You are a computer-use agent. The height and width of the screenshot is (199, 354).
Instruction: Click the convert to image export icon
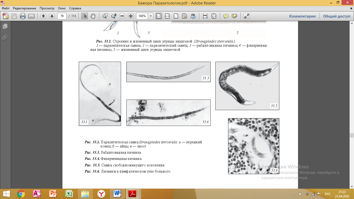(185, 16)
